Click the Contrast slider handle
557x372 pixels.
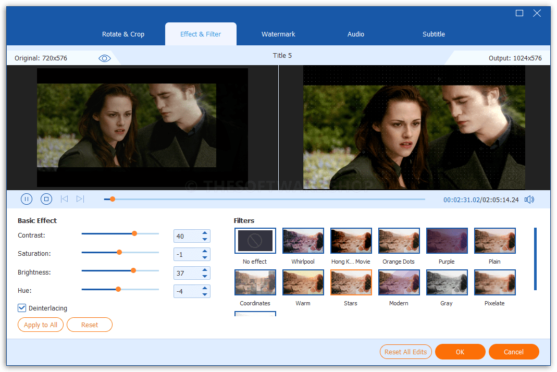click(134, 233)
